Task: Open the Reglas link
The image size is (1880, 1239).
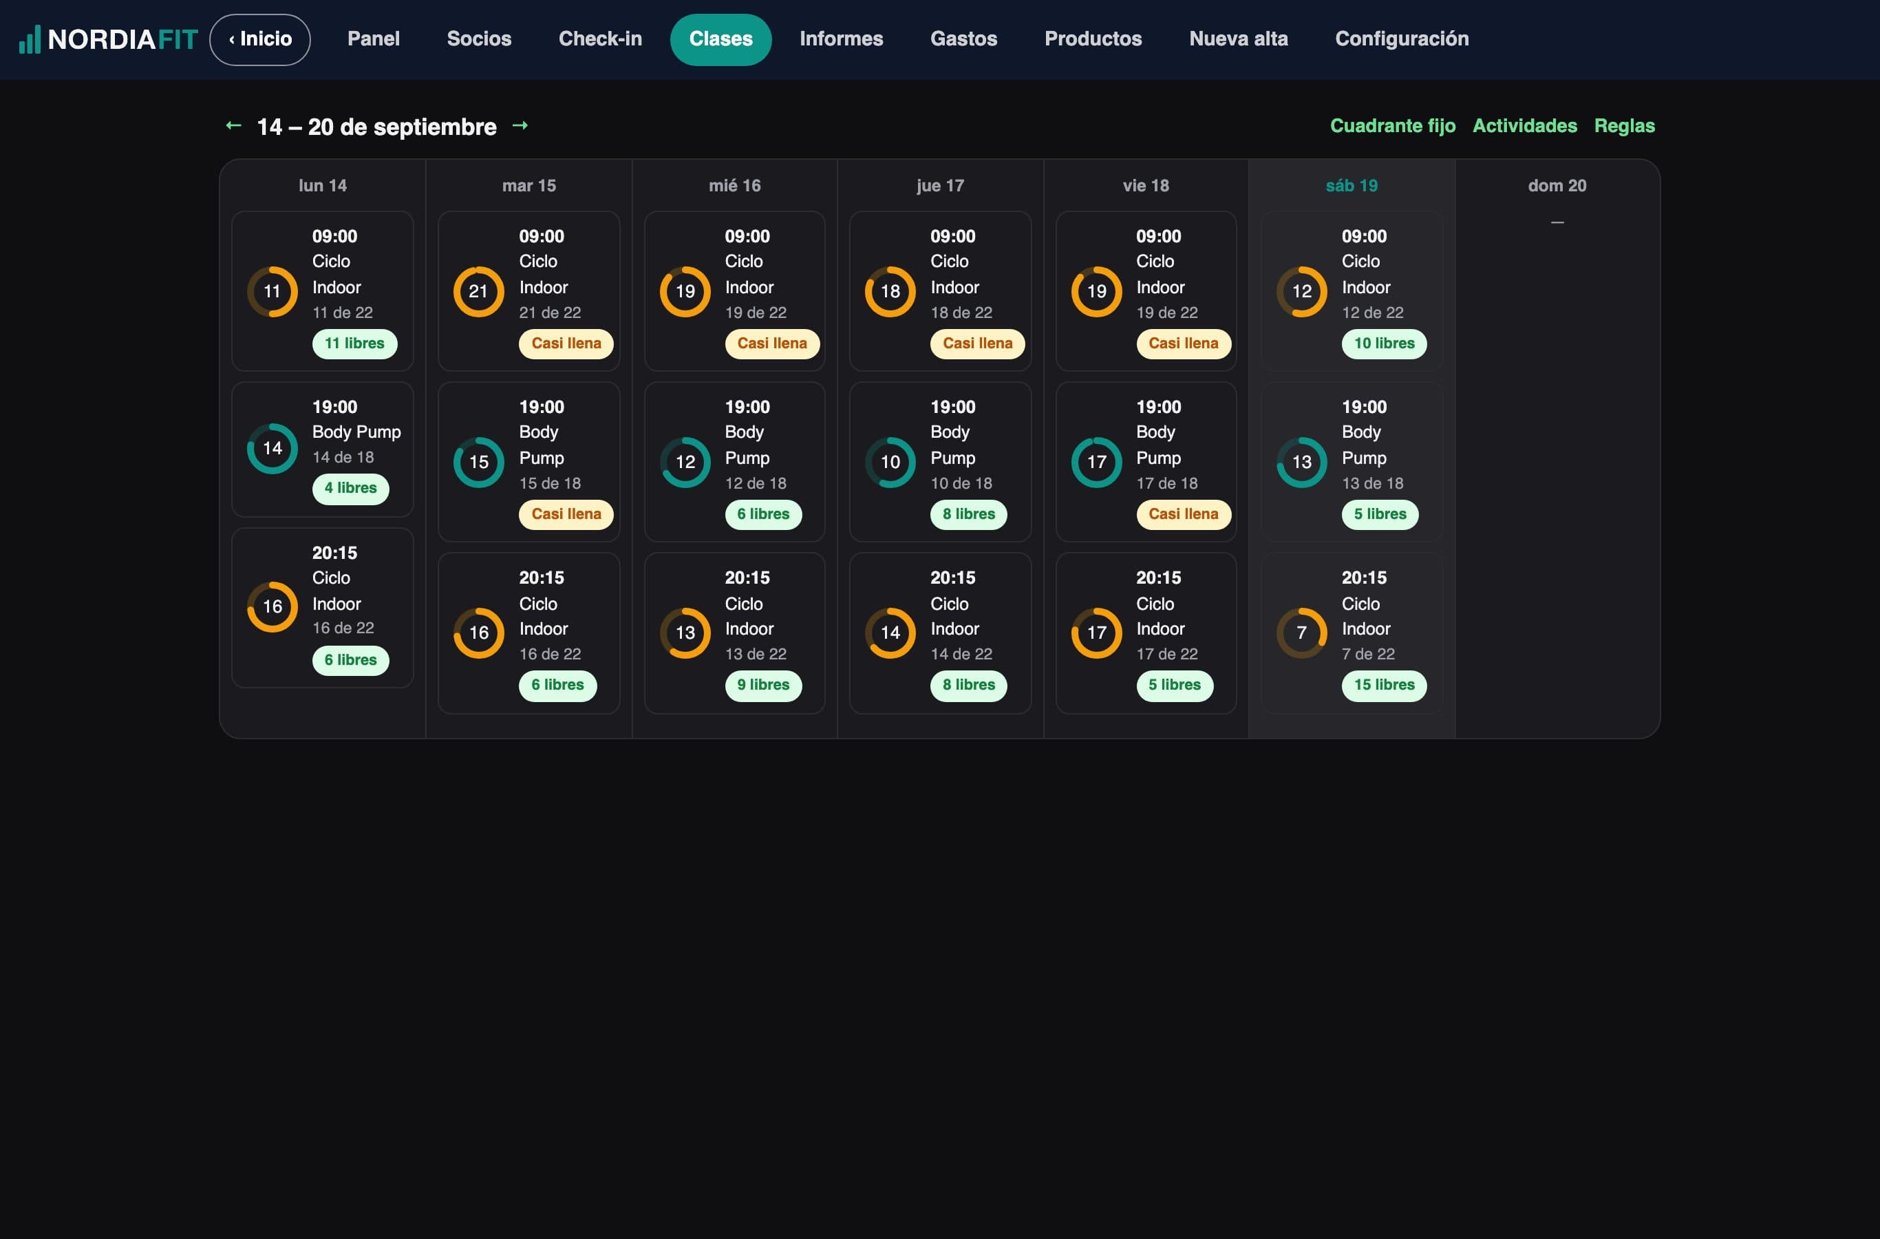Action: [x=1624, y=126]
